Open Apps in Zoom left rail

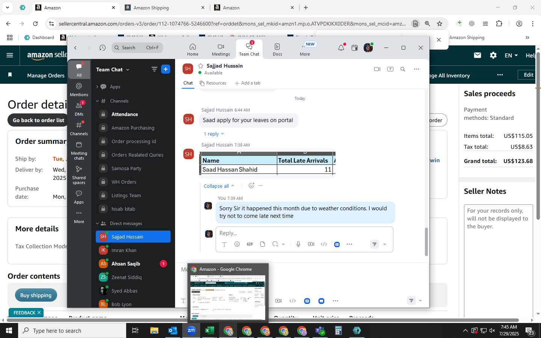(79, 197)
